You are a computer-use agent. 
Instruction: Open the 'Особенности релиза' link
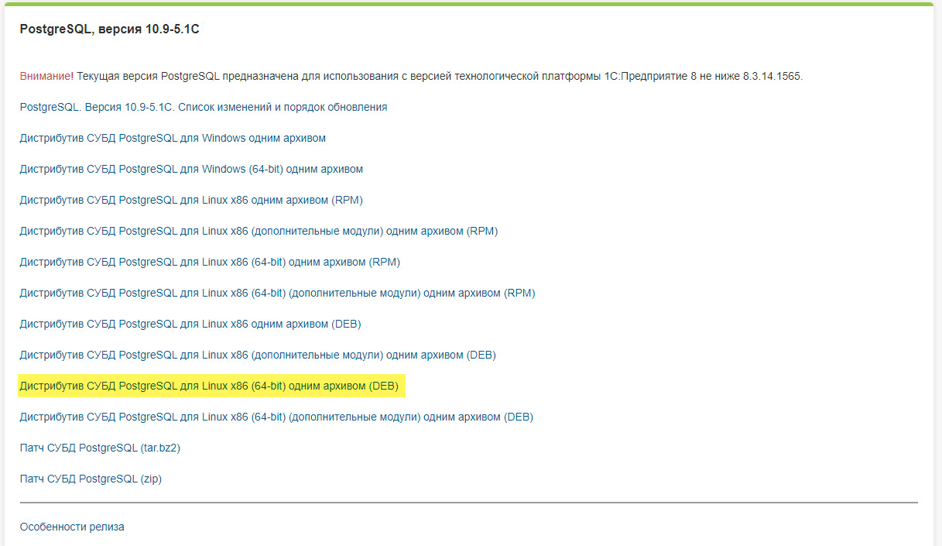pos(72,527)
